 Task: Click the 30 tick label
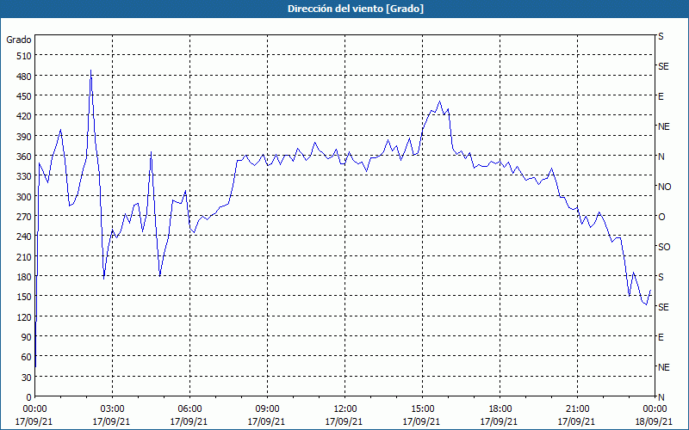[x=27, y=378]
